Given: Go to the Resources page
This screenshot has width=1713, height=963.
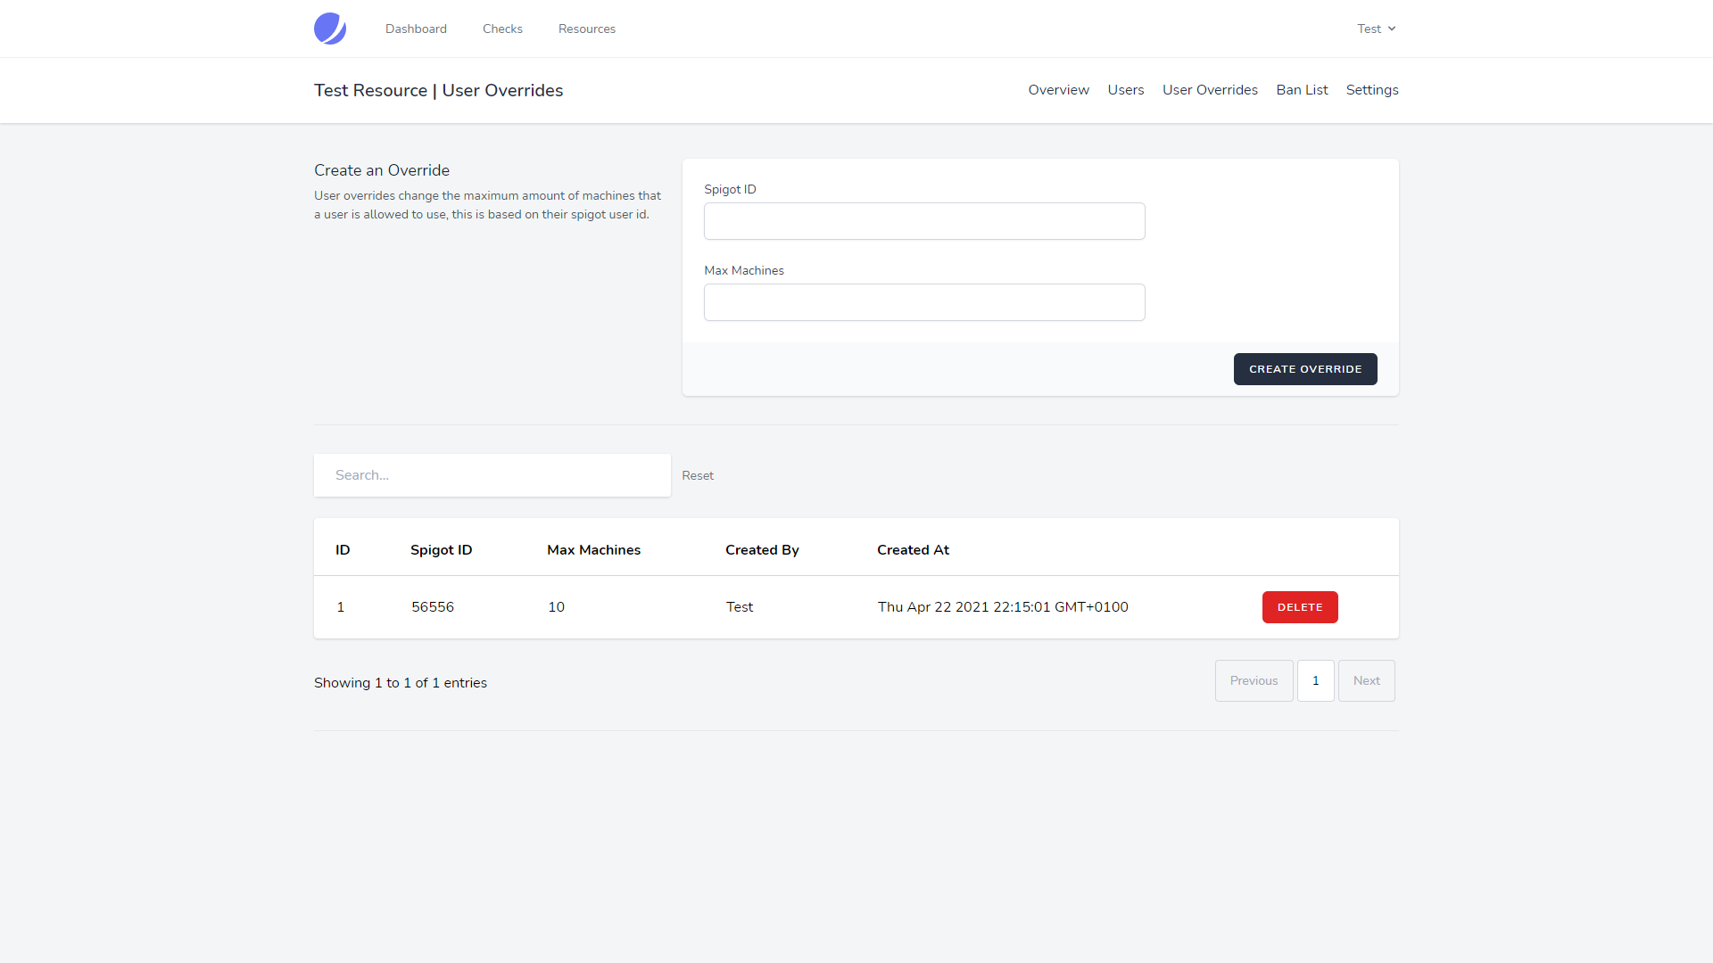Looking at the screenshot, I should click(x=586, y=29).
